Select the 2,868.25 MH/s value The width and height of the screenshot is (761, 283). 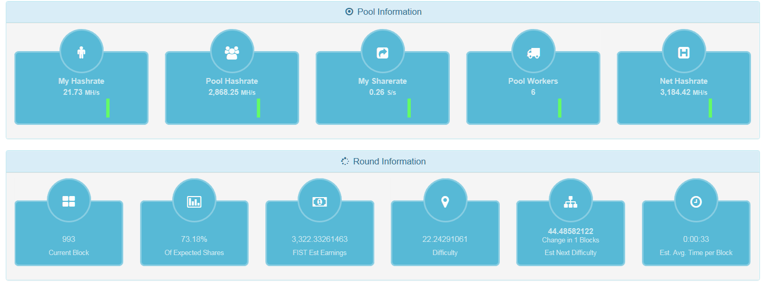232,92
